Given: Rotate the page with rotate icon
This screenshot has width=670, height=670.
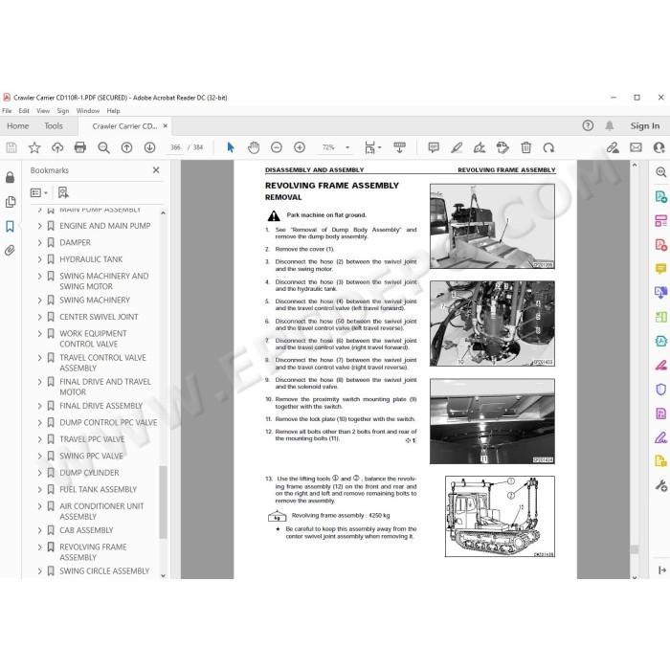Looking at the screenshot, I should click(548, 147).
